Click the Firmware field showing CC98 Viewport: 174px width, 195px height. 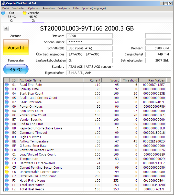click(90, 36)
